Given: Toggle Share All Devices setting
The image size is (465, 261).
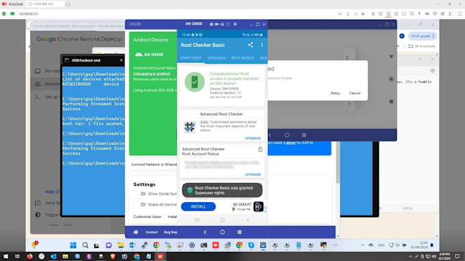Looking at the screenshot, I should tap(143, 204).
